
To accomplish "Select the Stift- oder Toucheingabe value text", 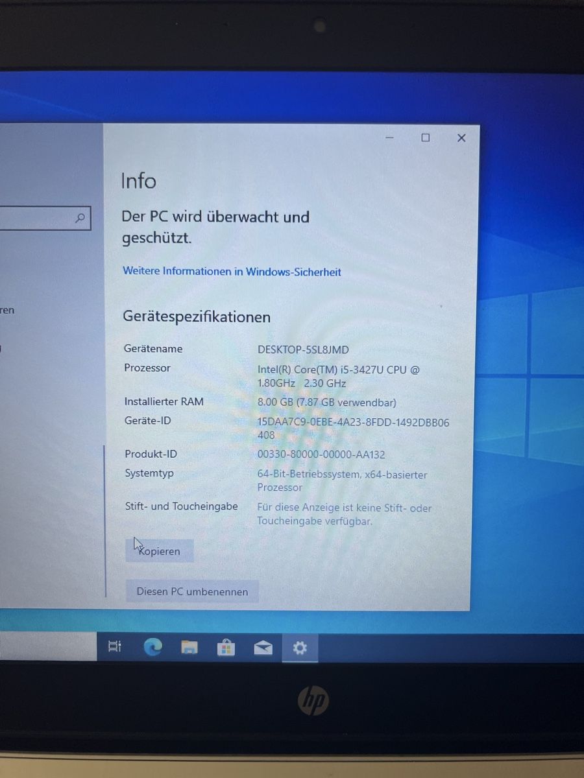I will coord(344,515).
